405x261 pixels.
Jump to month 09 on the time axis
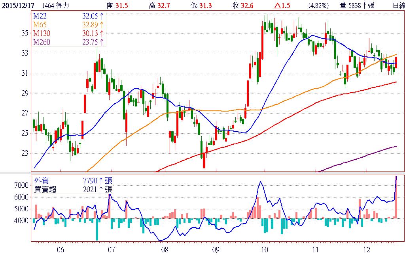click(216, 250)
